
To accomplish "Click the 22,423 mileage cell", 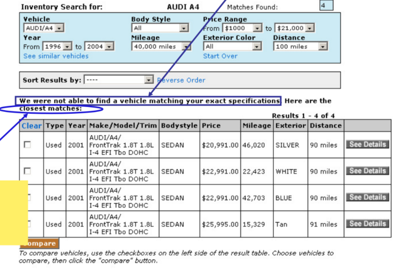I will (257, 171).
